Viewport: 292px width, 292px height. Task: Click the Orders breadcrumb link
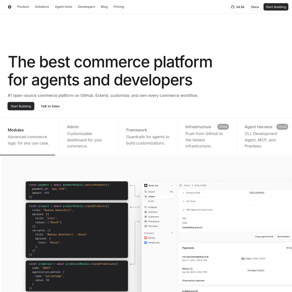pos(187,186)
